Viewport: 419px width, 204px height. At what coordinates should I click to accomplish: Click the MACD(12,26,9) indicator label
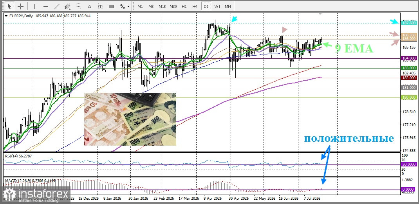pyautogui.click(x=30, y=181)
